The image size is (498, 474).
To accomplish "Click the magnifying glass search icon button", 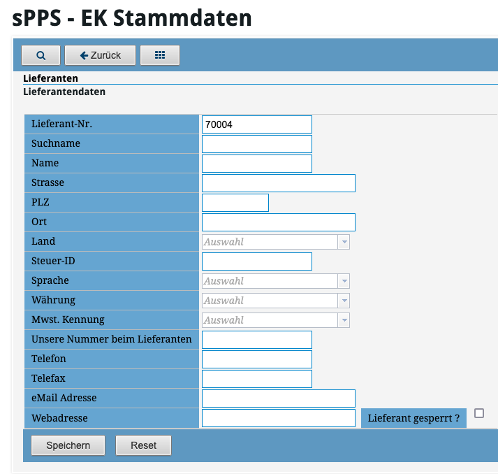I will (41, 55).
